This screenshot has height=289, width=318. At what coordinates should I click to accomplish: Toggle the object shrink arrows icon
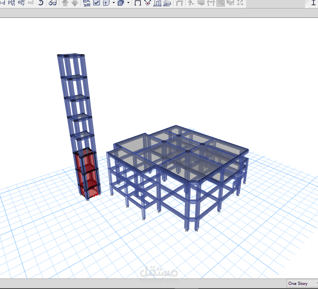pyautogui.click(x=87, y=3)
